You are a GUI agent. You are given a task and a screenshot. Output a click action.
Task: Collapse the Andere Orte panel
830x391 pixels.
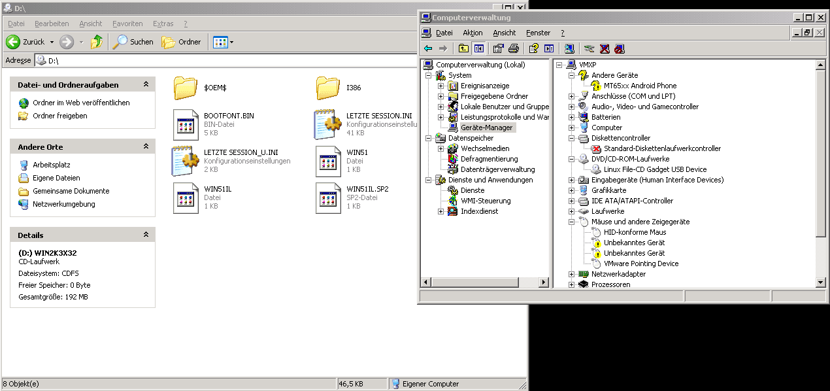tap(146, 146)
